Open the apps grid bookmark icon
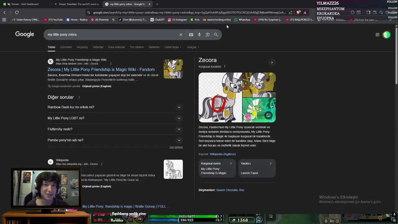This screenshot has width=398, height=224. click(x=4, y=20)
